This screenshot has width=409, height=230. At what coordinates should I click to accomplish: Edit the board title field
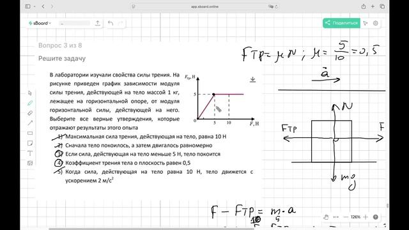click(74, 23)
